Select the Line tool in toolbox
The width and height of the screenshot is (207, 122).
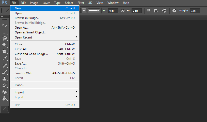point(5,109)
